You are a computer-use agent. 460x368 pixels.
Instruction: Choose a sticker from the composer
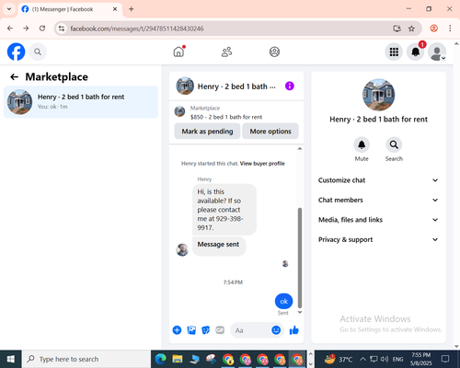(x=206, y=330)
